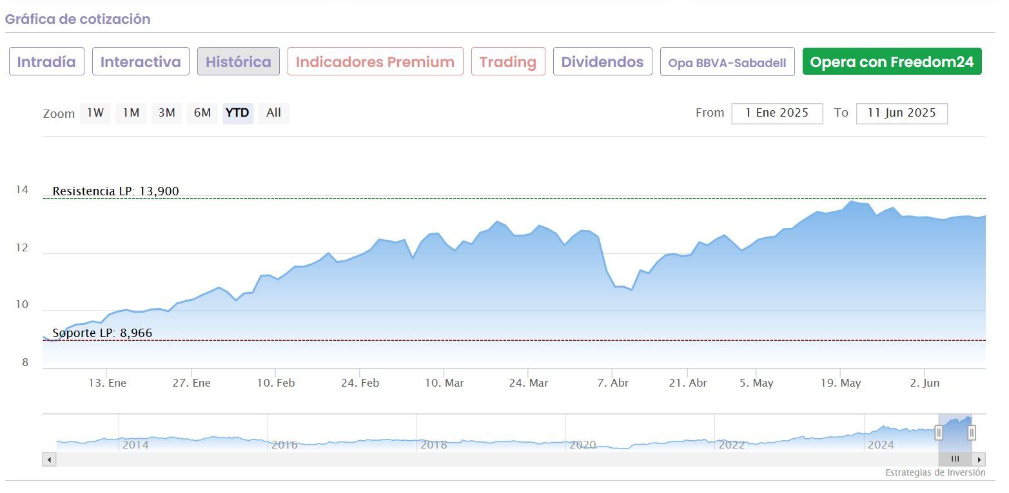Click the From date input field
Screen dimensions: 1009x493
pyautogui.click(x=777, y=113)
